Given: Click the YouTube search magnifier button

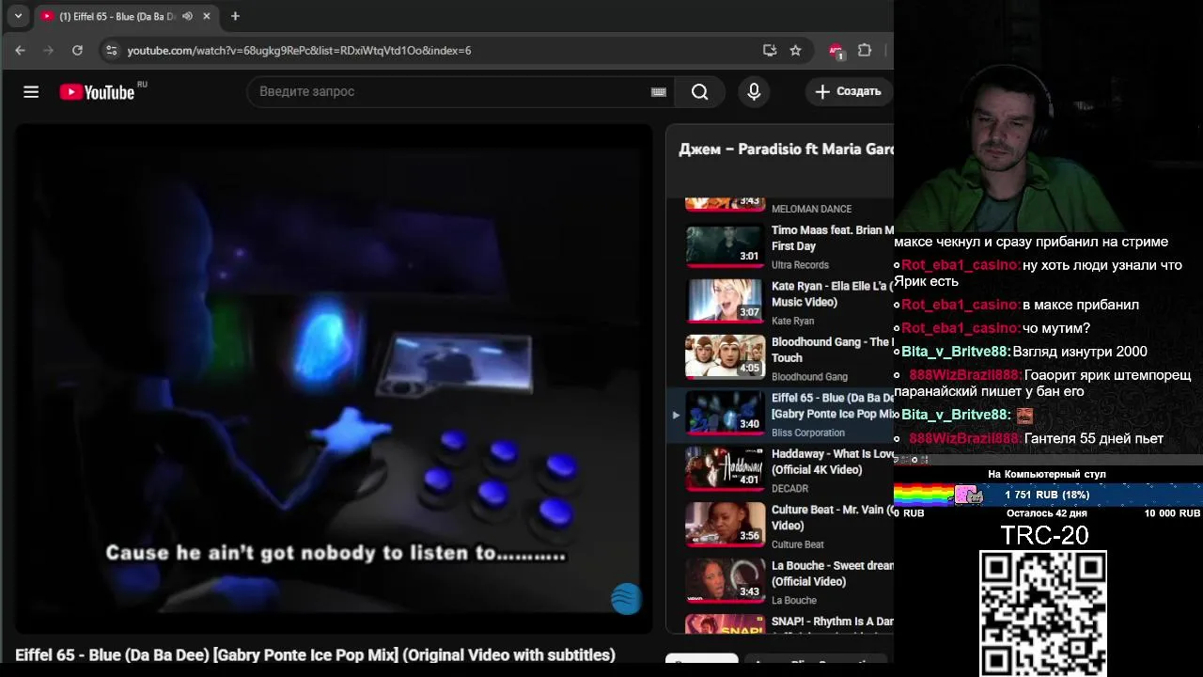Looking at the screenshot, I should click(x=699, y=91).
